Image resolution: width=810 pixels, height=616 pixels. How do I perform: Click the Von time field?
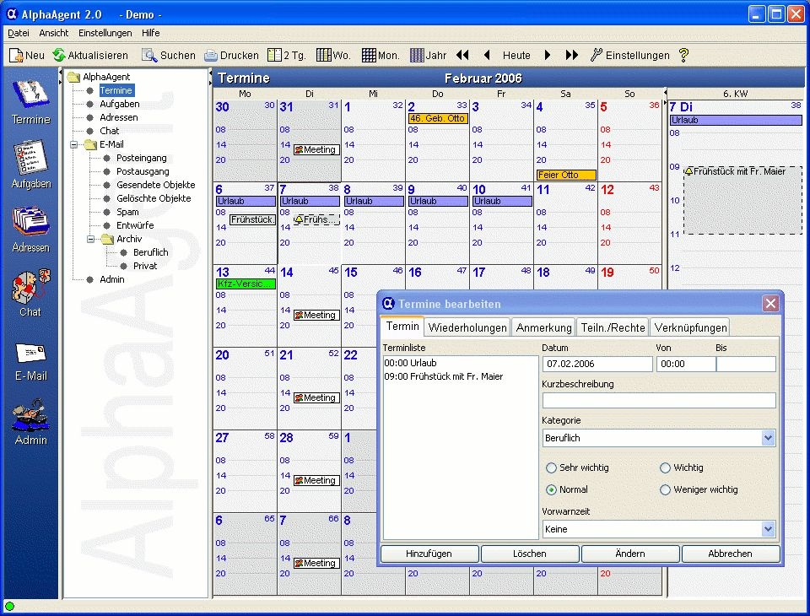click(686, 364)
